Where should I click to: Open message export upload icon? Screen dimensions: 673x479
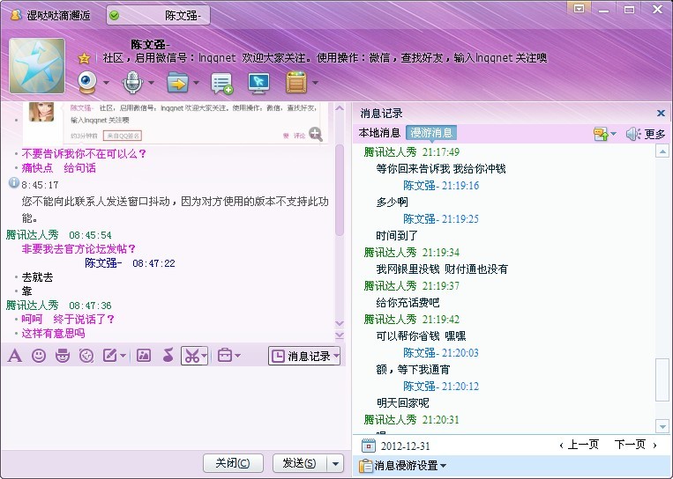point(601,134)
